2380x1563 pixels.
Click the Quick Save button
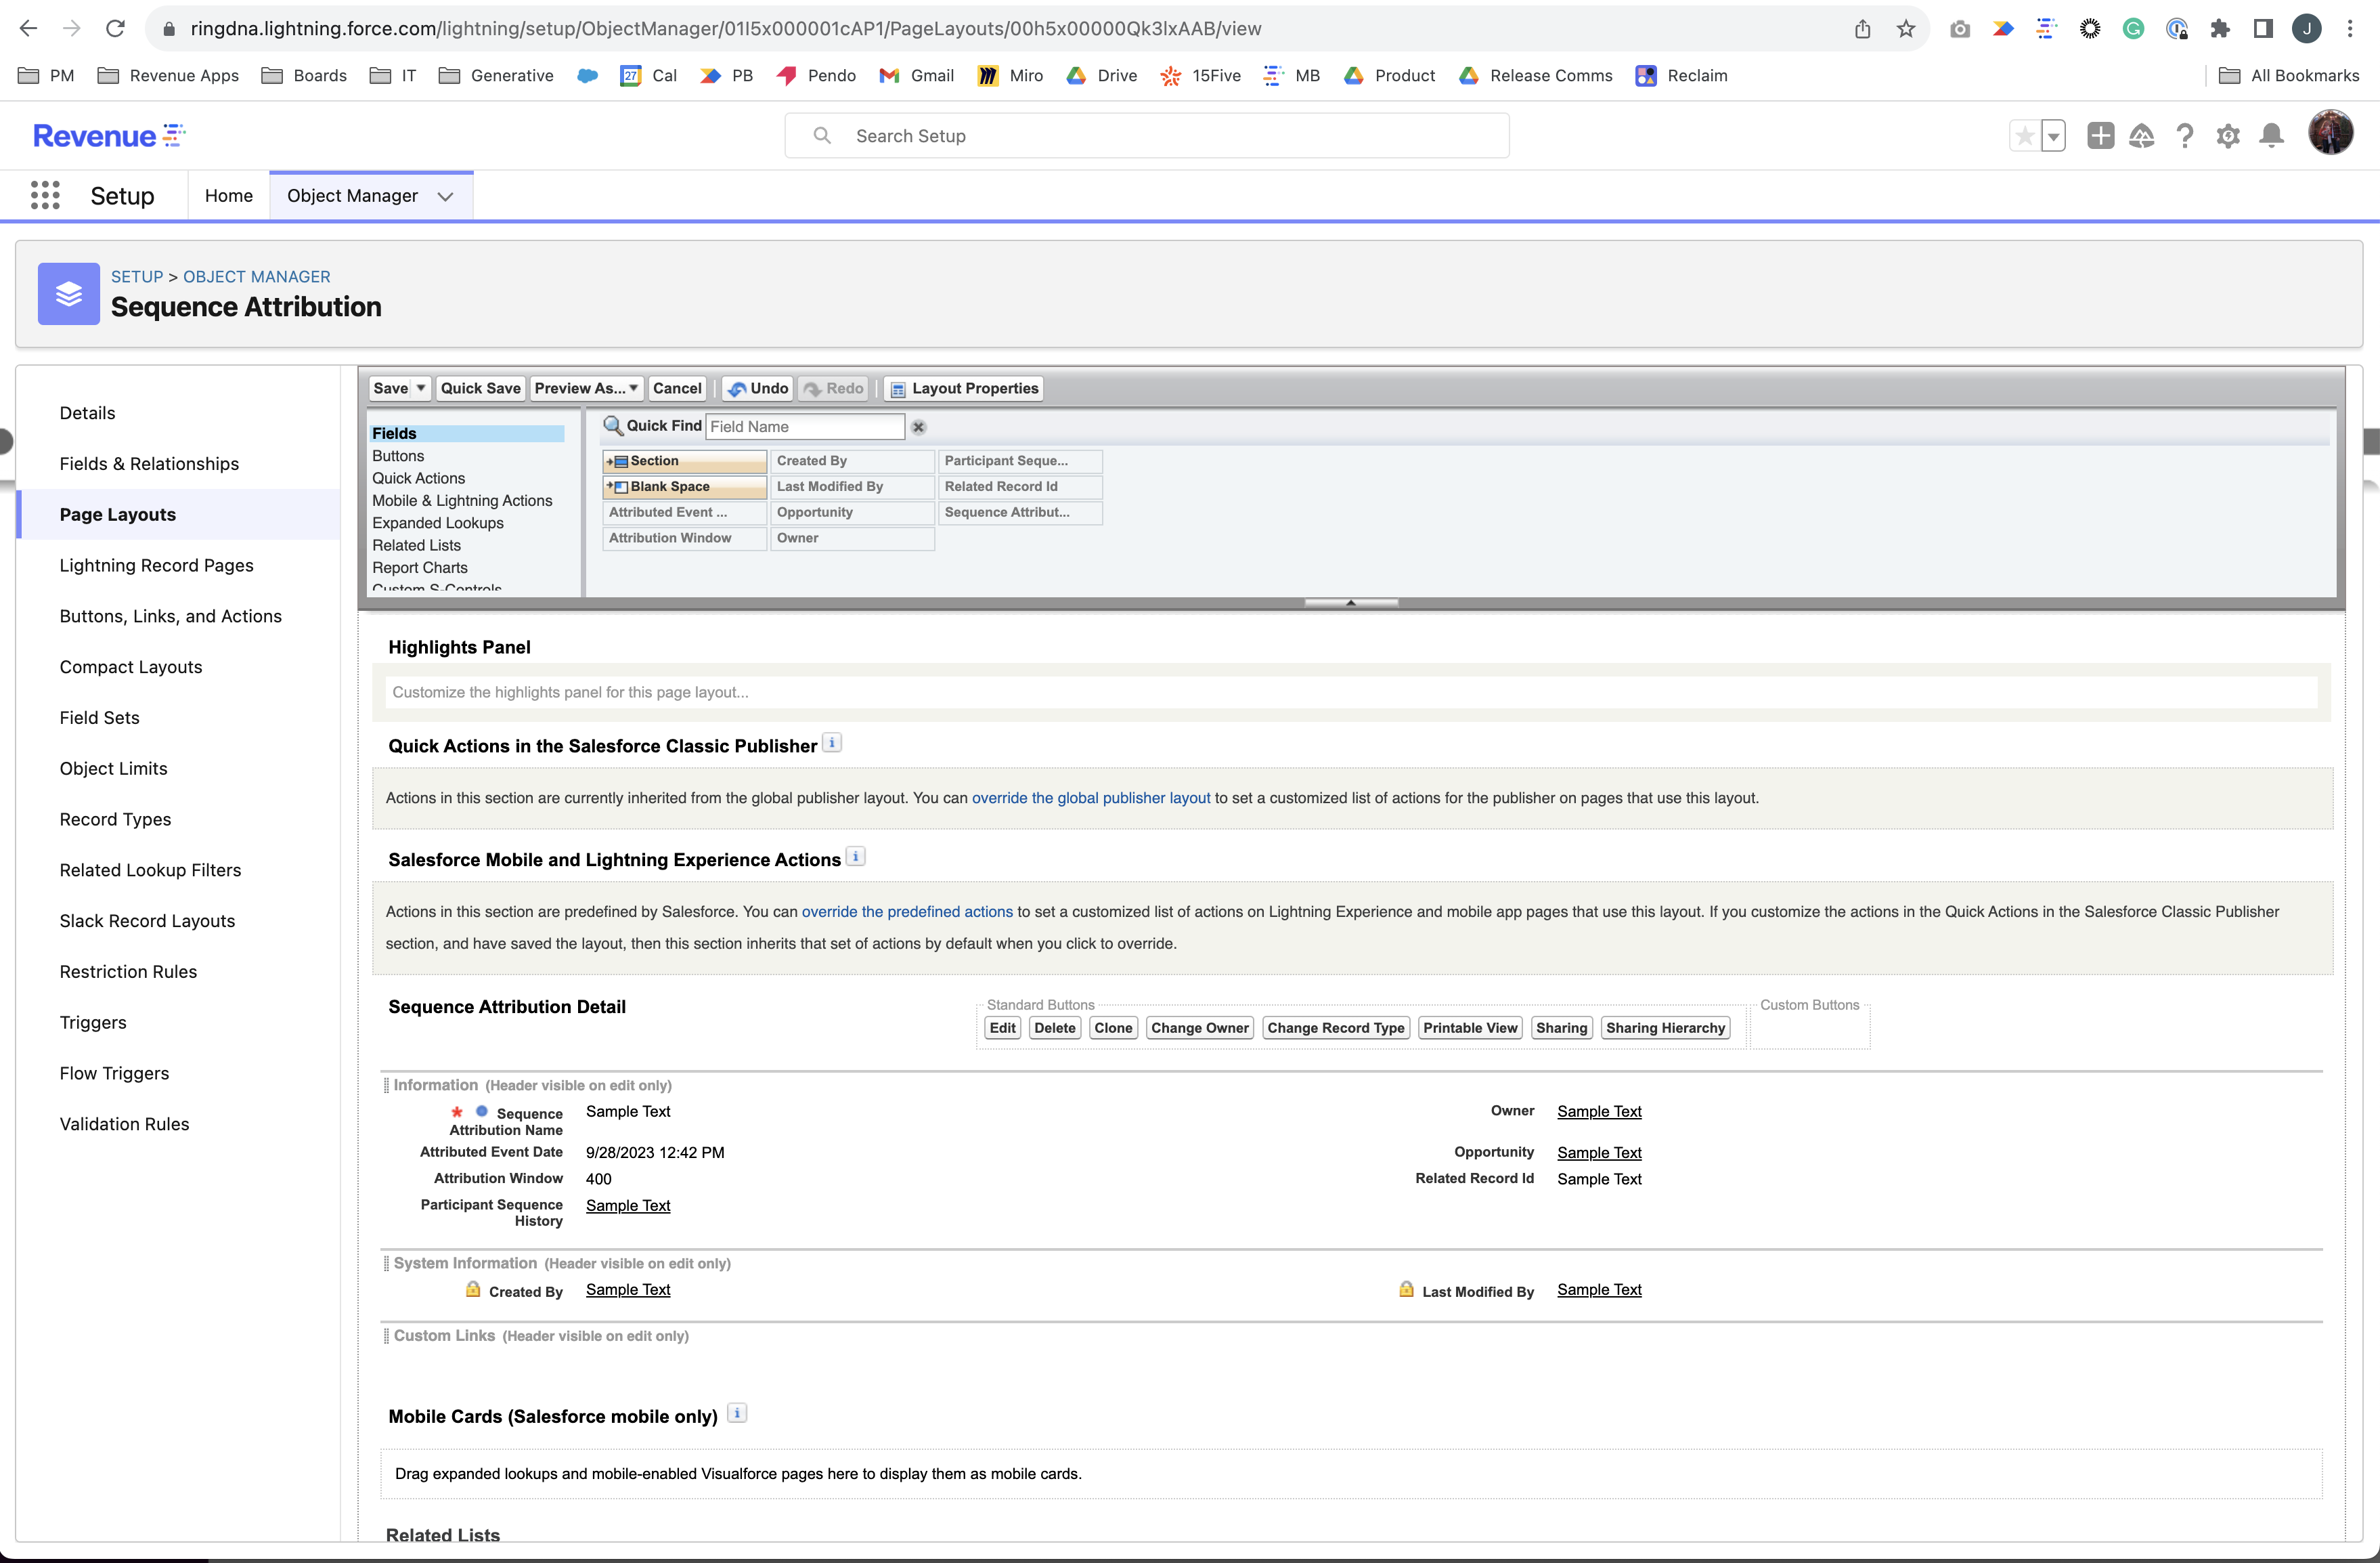(x=480, y=388)
